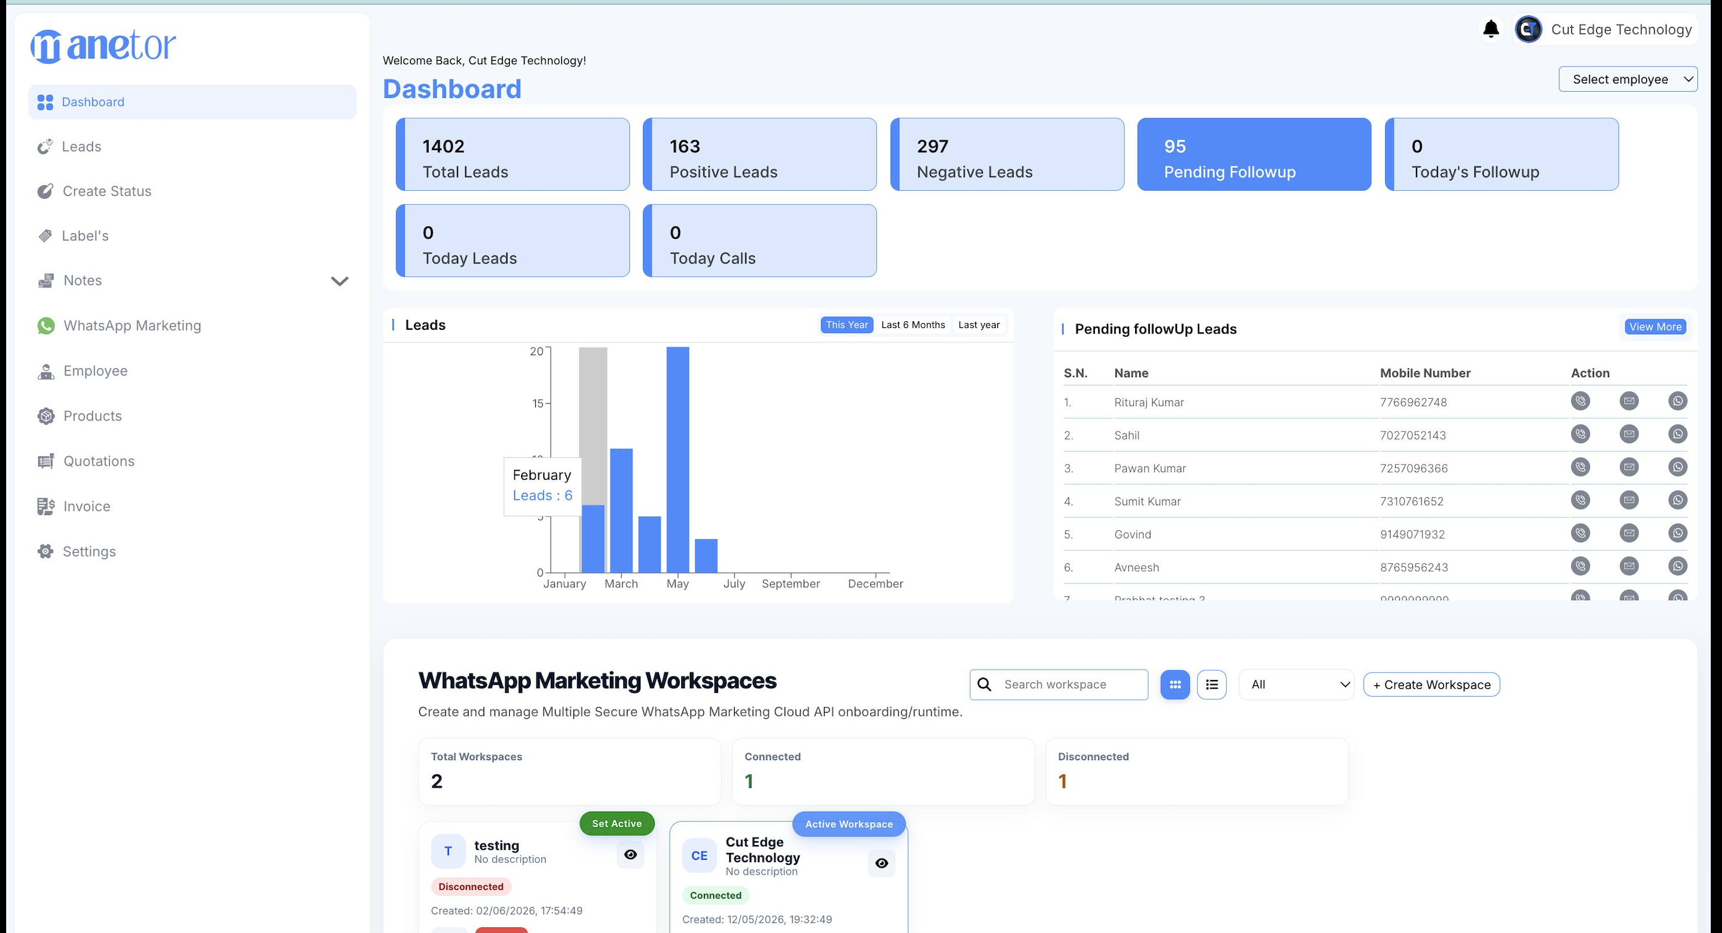1722x933 pixels.
Task: Click the Search workspace field
Action: pos(1059,684)
